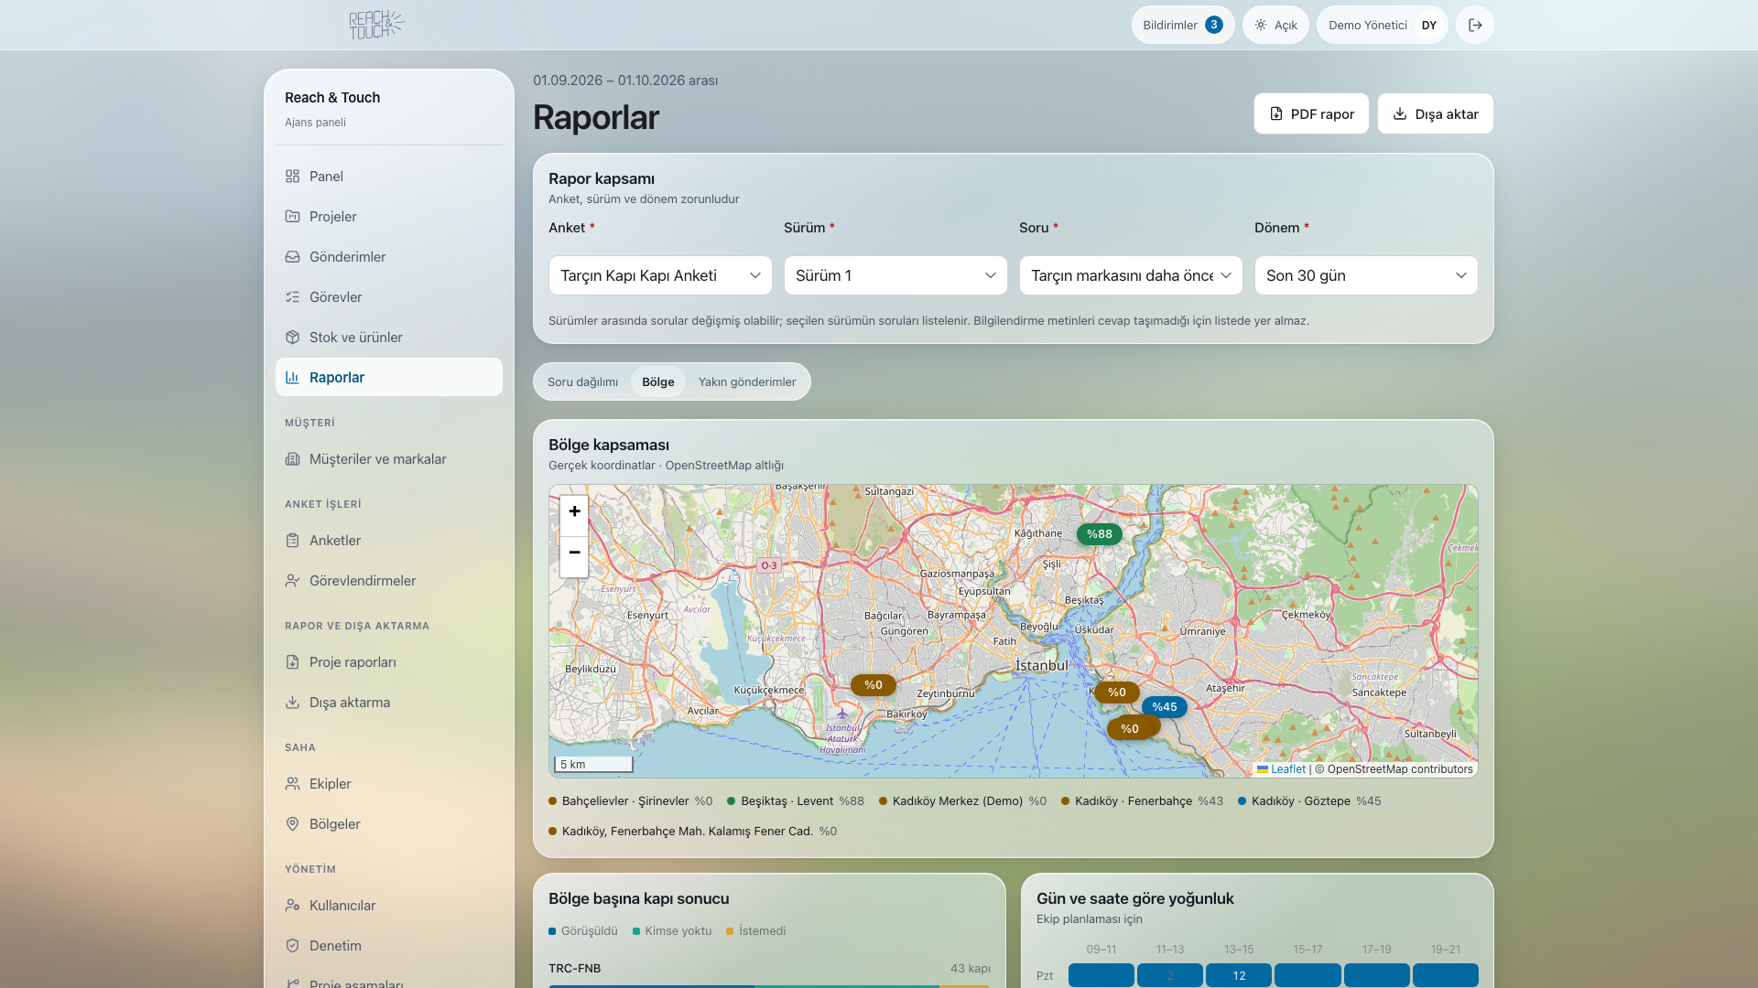Open Bildirimler notifications
The image size is (1758, 988).
(x=1183, y=25)
